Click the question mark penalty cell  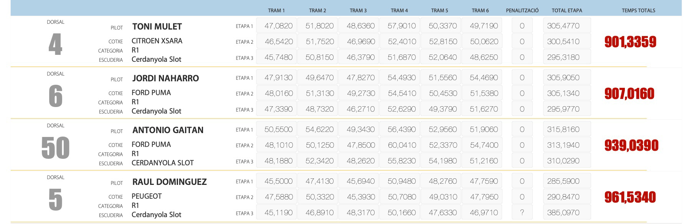(522, 212)
